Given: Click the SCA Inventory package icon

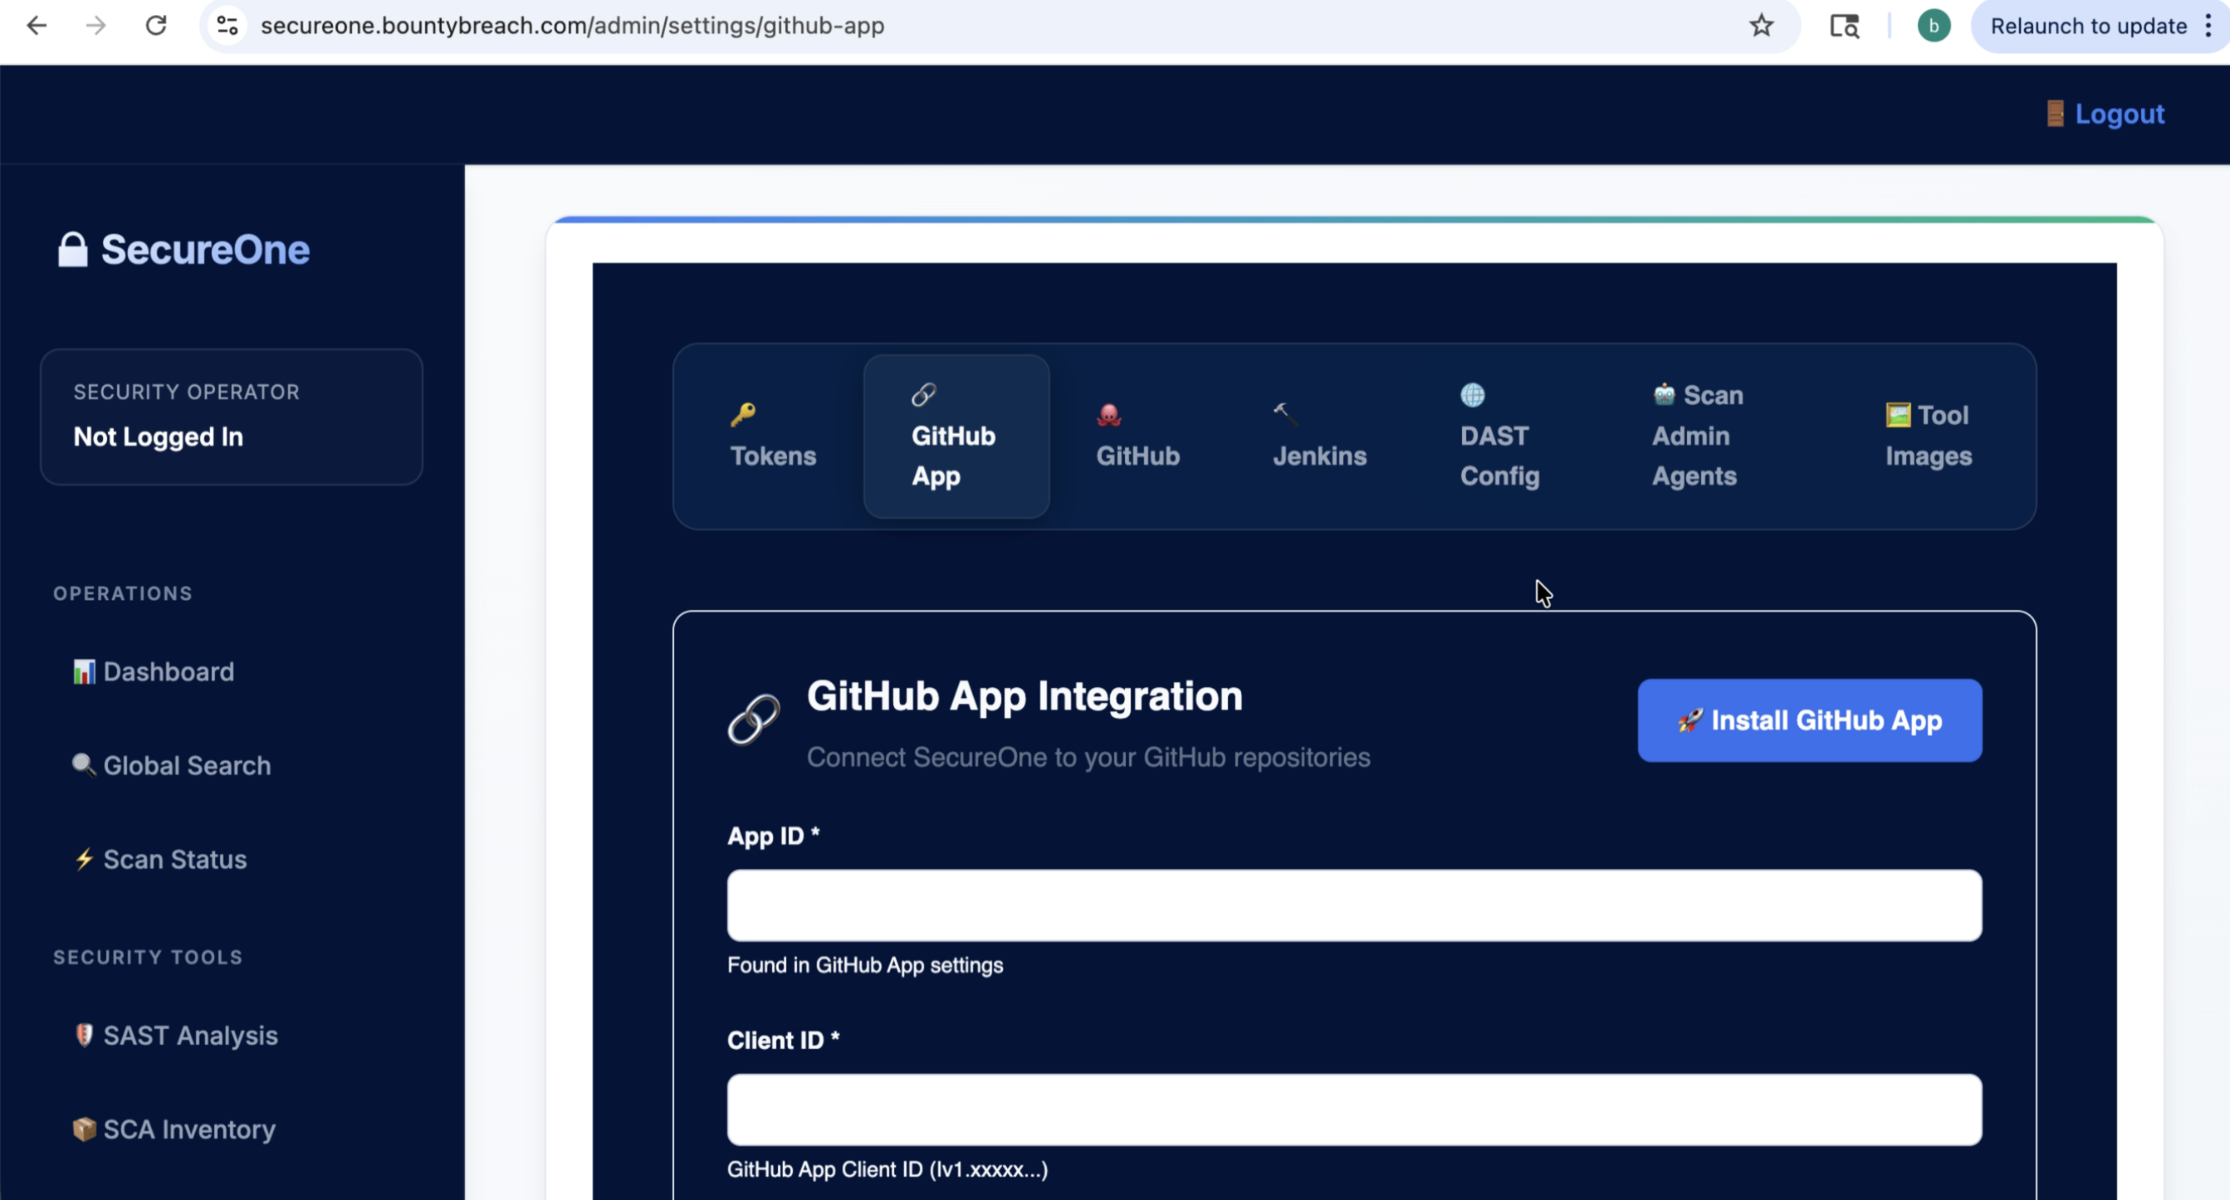Looking at the screenshot, I should pyautogui.click(x=84, y=1129).
